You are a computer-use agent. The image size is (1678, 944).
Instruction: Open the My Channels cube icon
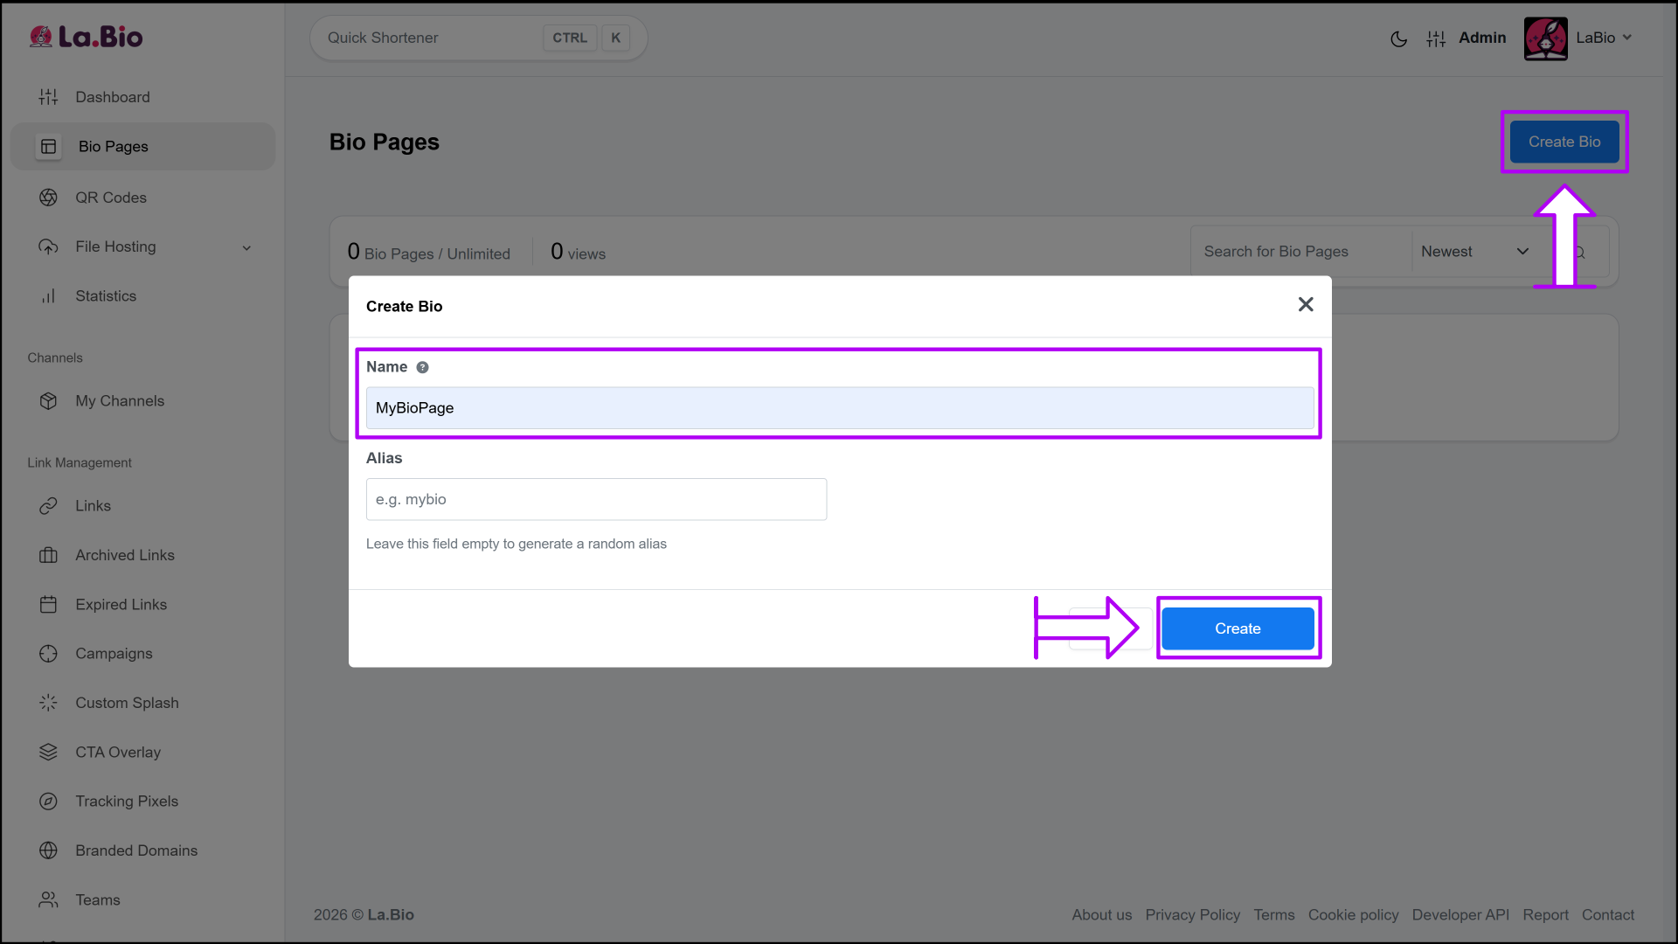coord(48,401)
